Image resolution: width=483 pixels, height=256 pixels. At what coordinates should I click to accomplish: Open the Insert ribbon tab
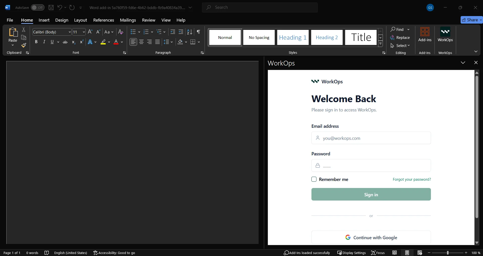44,20
